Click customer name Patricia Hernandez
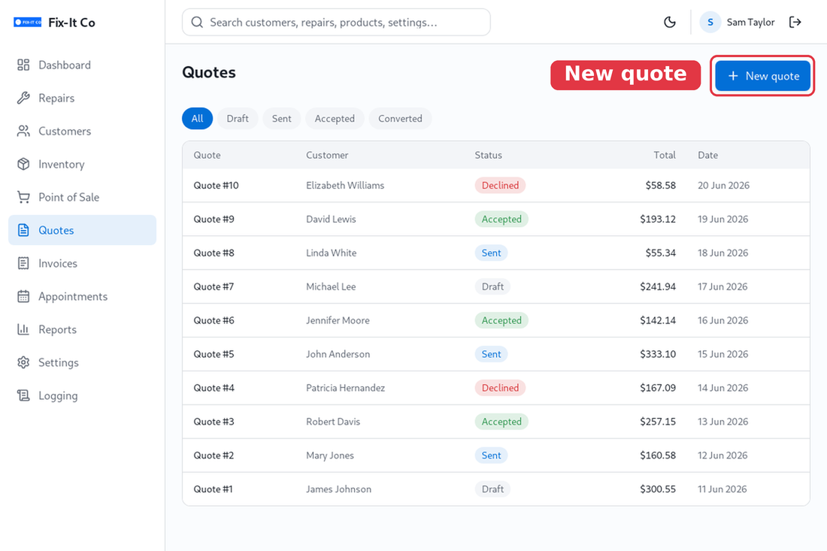 pos(346,388)
